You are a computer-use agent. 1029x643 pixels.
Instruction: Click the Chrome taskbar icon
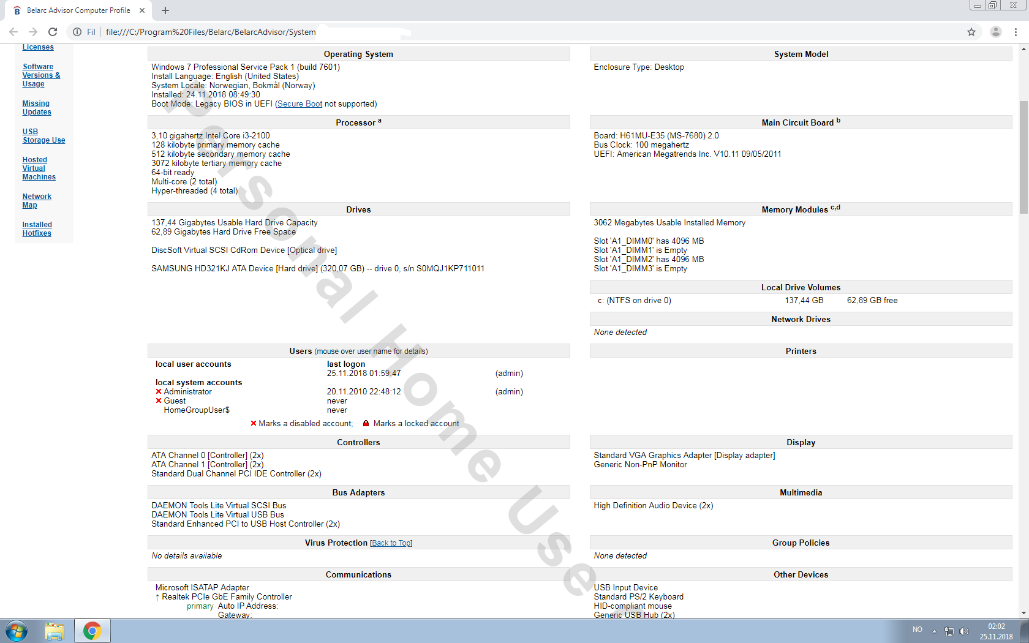click(x=92, y=631)
